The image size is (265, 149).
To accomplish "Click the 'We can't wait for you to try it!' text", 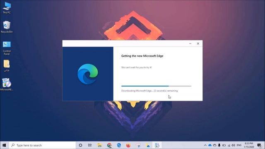I will click(137, 67).
